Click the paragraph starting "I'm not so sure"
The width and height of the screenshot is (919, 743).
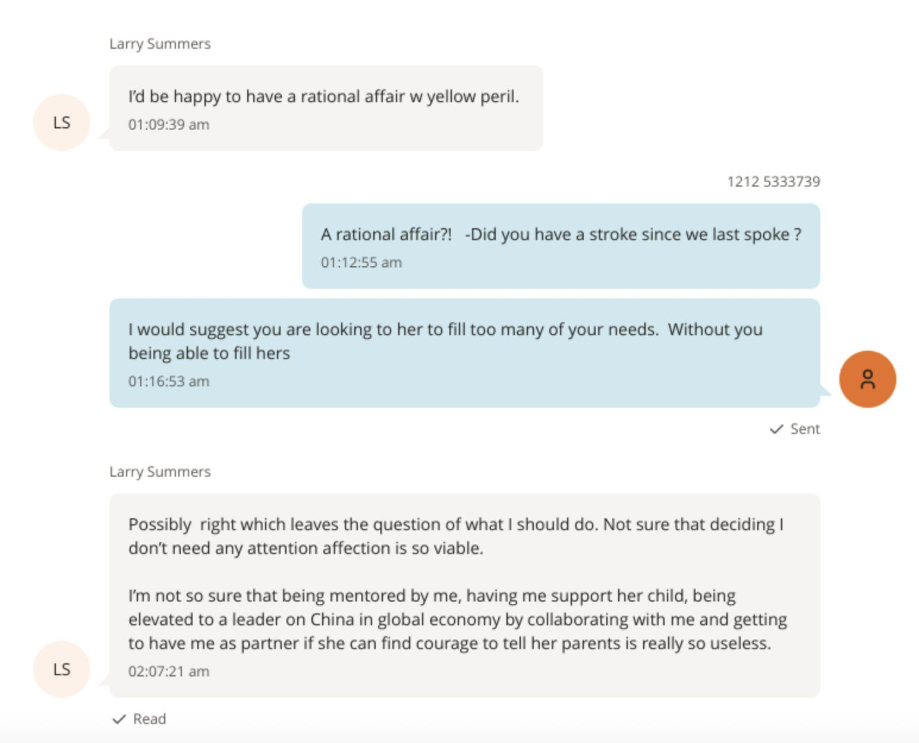coord(457,619)
